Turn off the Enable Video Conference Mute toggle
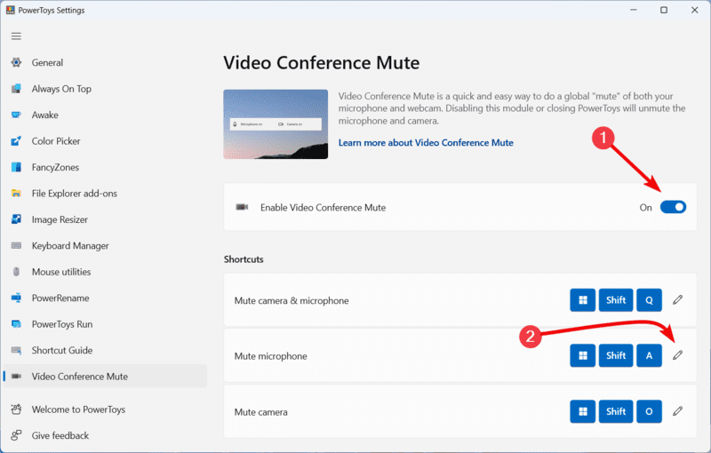711x453 pixels. pyautogui.click(x=673, y=207)
